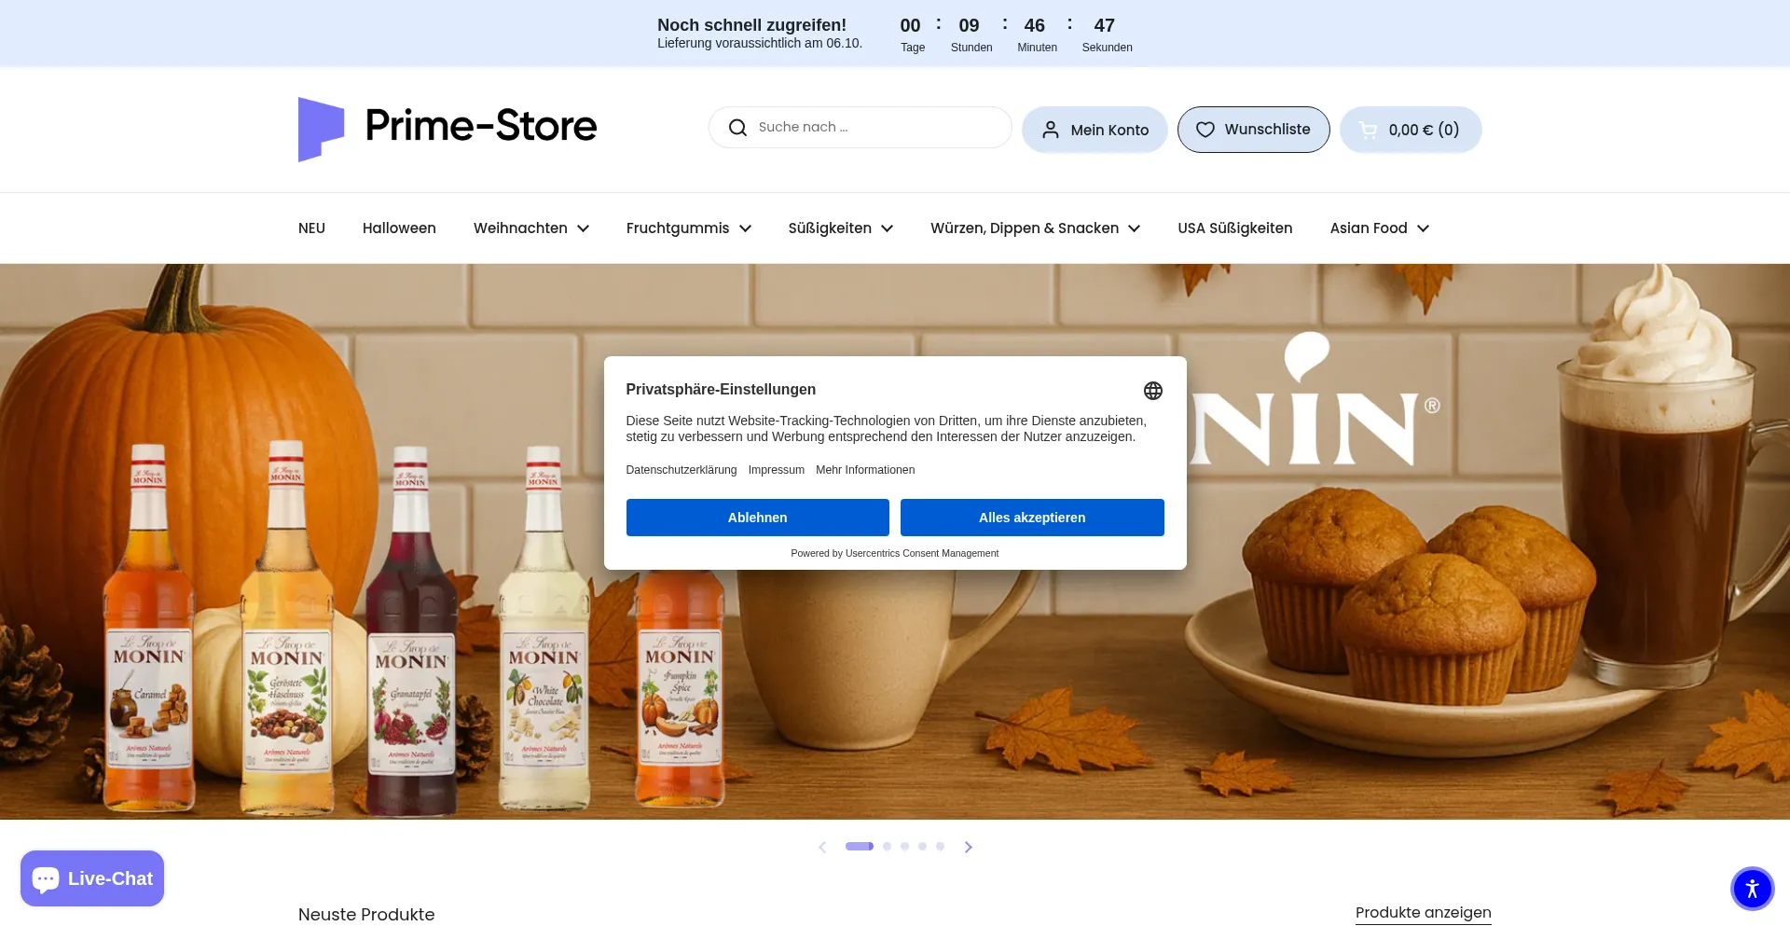Click the user account icon
This screenshot has height=926, width=1790.
1051,130
